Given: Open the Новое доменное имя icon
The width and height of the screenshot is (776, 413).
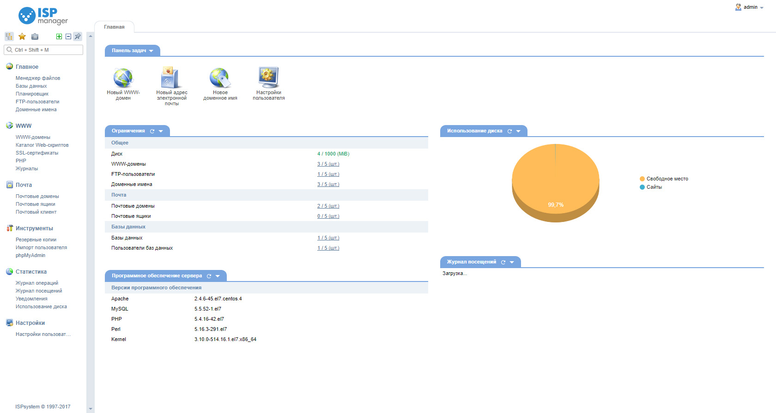Looking at the screenshot, I should pos(220,78).
